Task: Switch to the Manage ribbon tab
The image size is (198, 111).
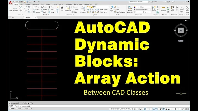Action: click(x=48, y=4)
